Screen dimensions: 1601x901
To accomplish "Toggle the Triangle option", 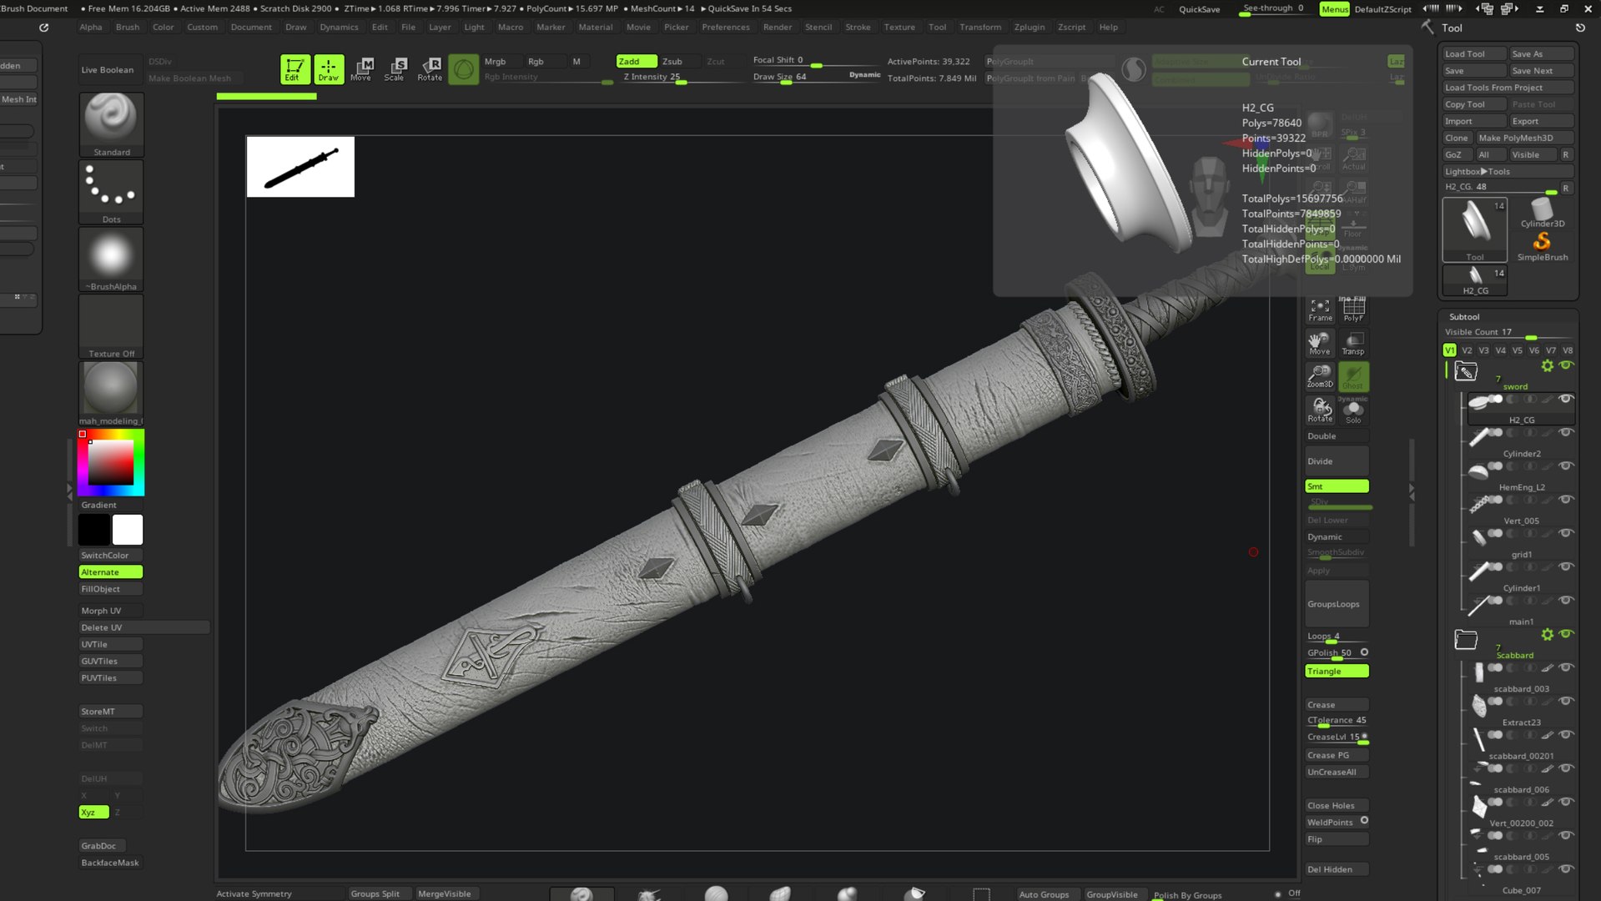I will (x=1337, y=671).
